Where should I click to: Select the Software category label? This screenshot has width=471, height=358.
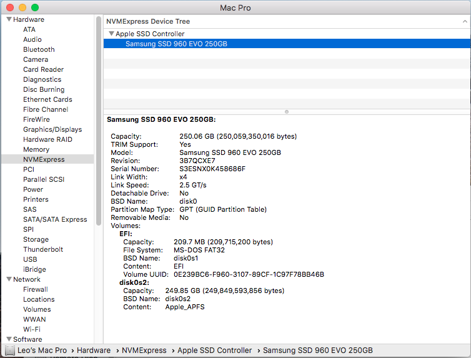click(x=27, y=339)
